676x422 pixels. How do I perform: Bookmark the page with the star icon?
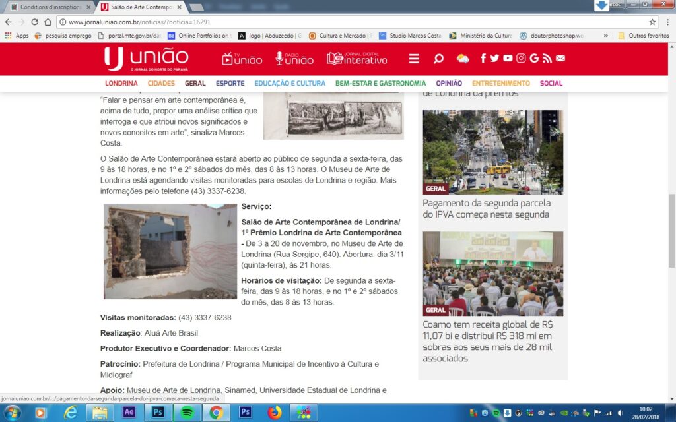(x=653, y=22)
